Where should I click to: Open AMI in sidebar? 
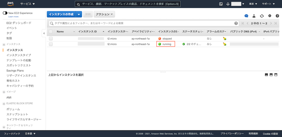[9, 97]
